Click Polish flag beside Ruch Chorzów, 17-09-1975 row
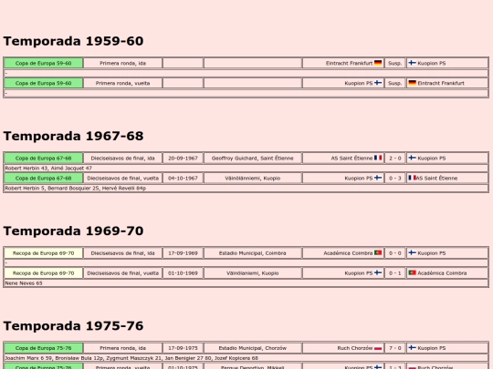This screenshot has height=369, width=493. click(378, 348)
